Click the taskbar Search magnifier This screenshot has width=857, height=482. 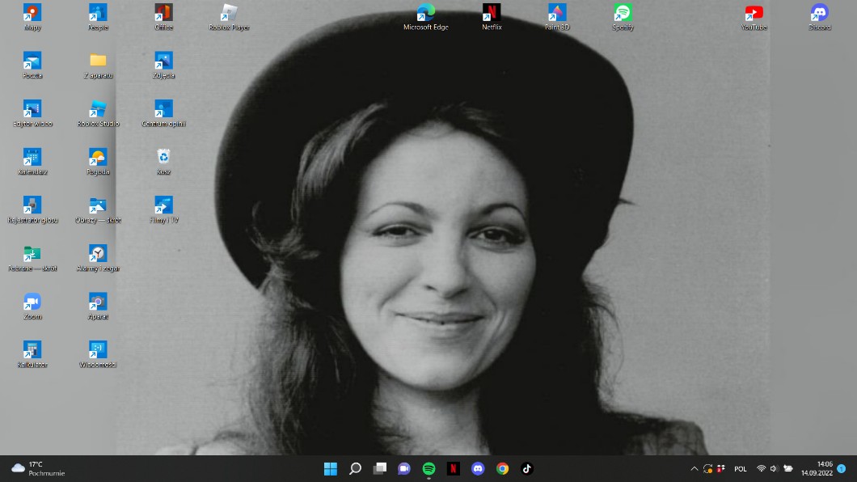click(355, 468)
